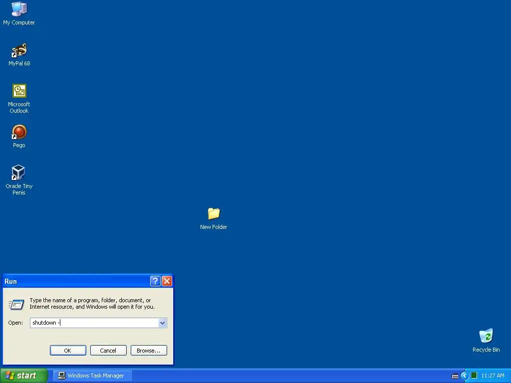Click the Run dialog title bar
Viewport: 511px width, 383px height.
pos(76,281)
